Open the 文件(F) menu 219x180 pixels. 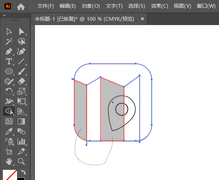[45, 6]
